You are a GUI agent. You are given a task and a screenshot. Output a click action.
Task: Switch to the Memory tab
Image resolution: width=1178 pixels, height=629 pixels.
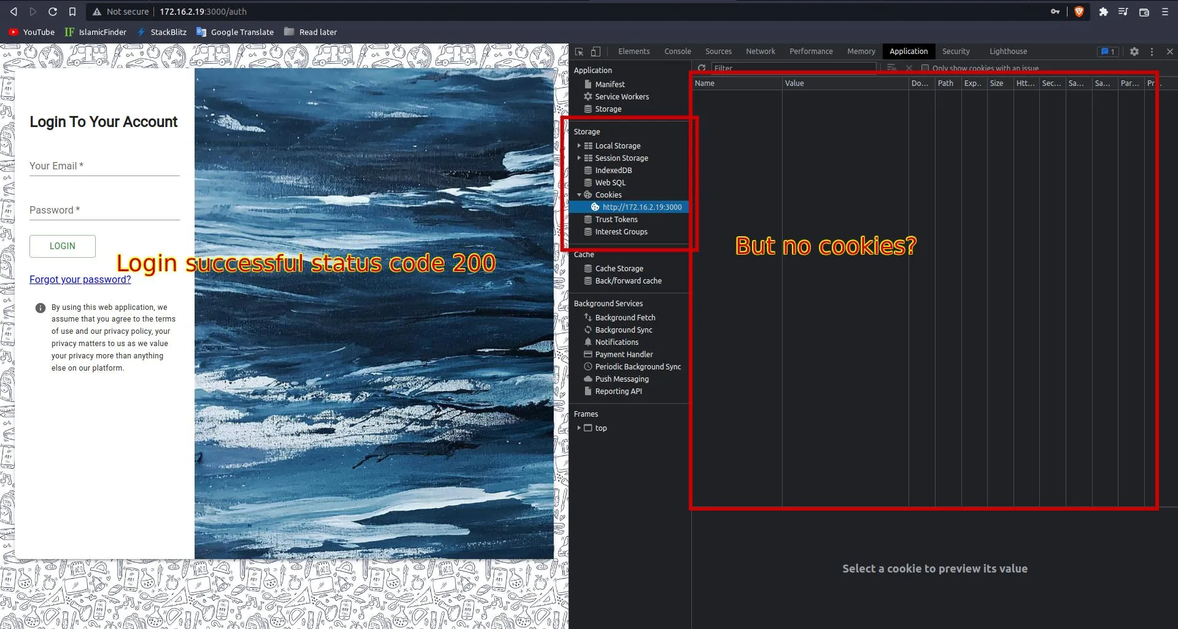coord(861,52)
